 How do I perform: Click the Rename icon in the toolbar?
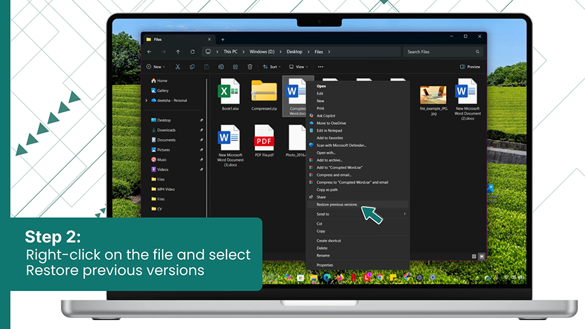click(x=221, y=67)
